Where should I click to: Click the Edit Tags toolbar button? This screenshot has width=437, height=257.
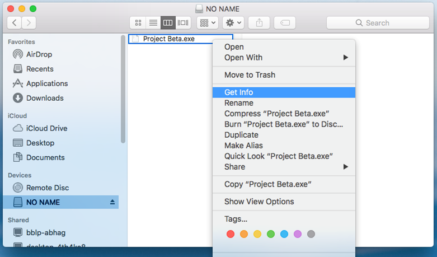pos(285,23)
